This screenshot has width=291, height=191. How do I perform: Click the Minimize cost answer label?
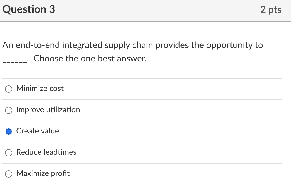40,89
